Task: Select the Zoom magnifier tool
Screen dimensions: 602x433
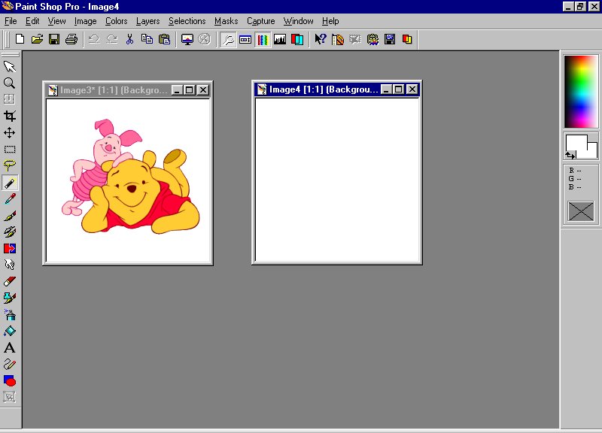Action: (x=10, y=83)
